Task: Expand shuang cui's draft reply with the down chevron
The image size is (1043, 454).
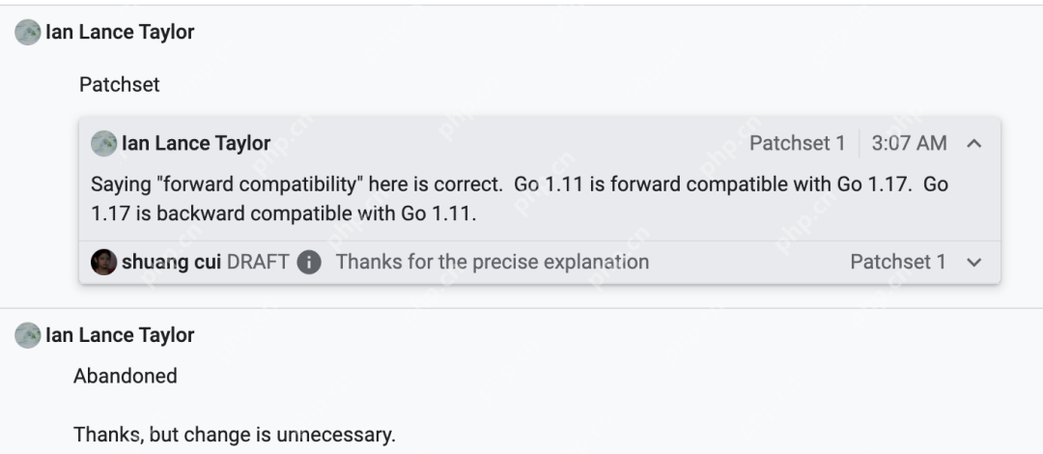Action: point(974,262)
